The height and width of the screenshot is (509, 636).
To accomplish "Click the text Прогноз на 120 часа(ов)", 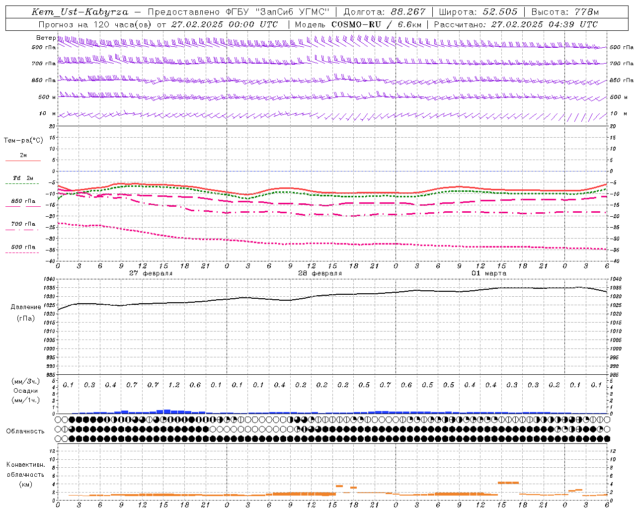I will pos(95,24).
